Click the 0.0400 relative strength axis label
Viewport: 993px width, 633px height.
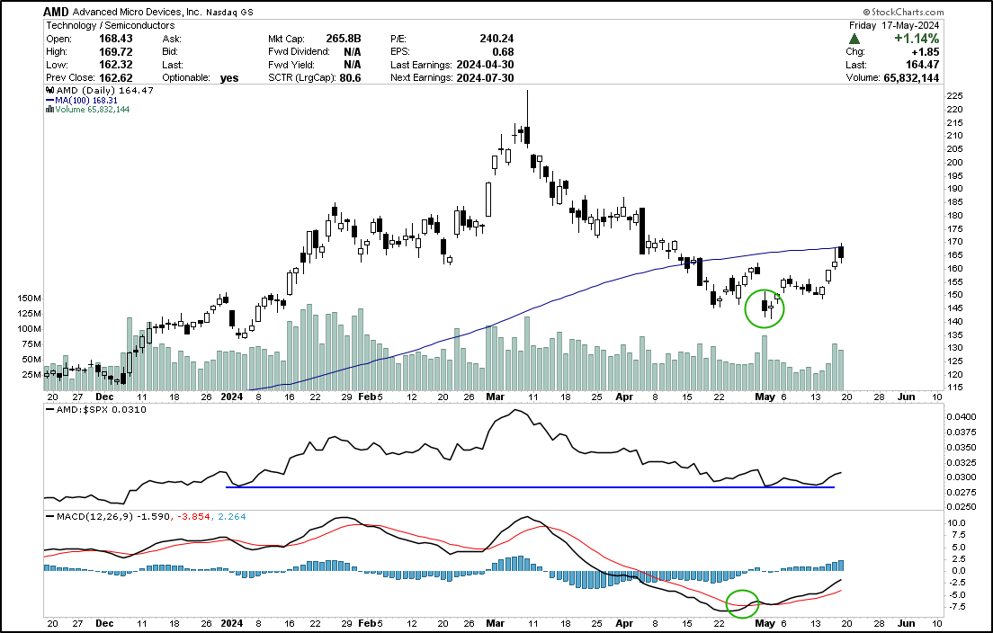pos(961,416)
